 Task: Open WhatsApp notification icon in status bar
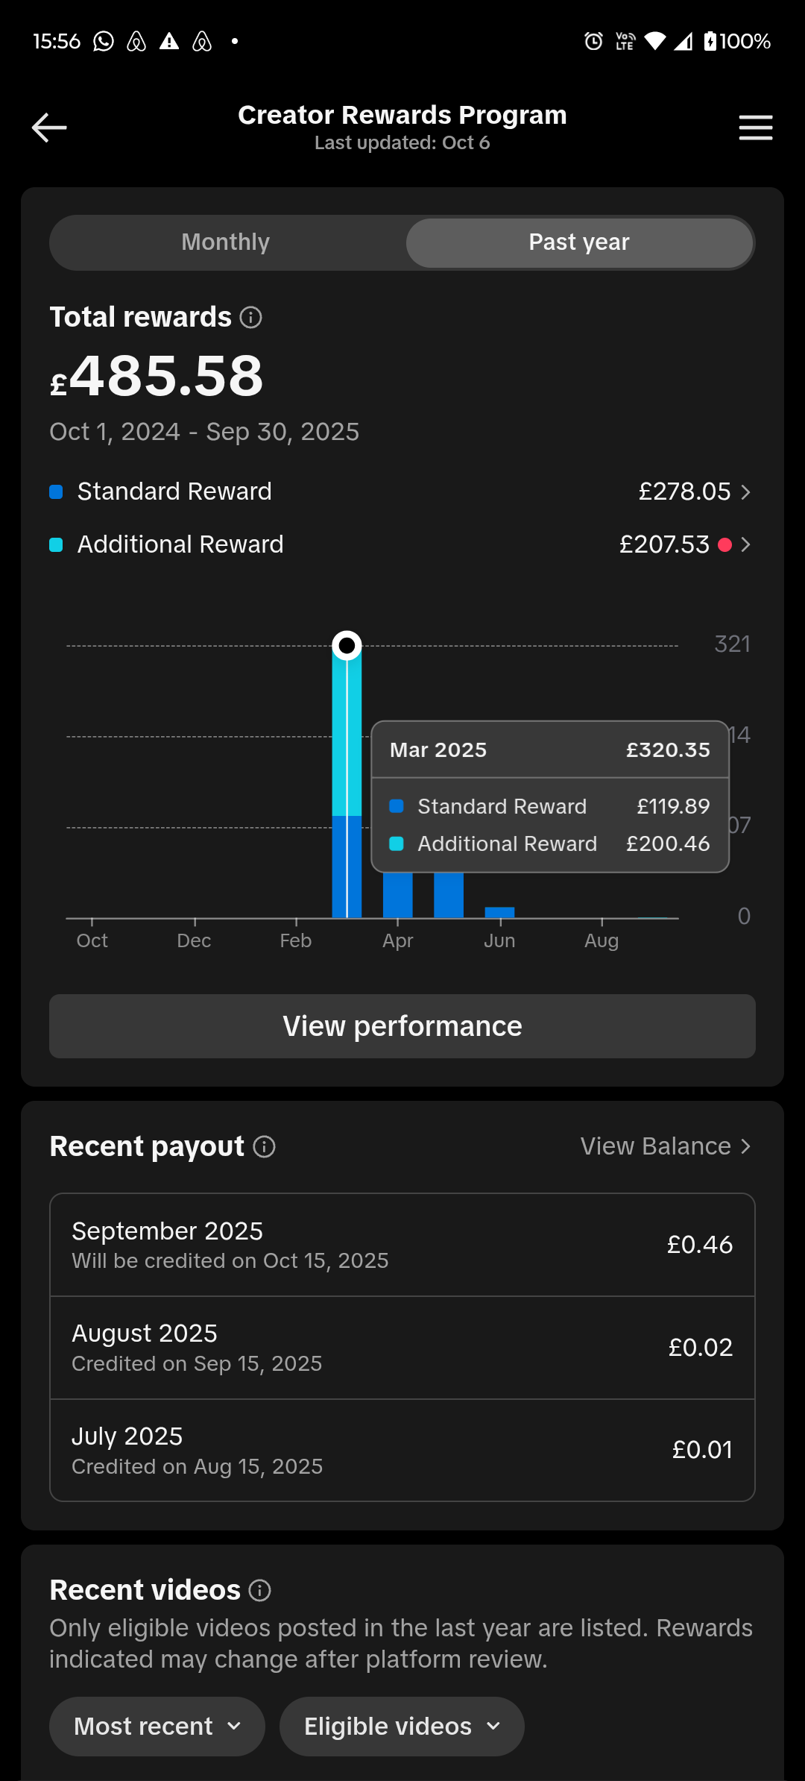[x=104, y=41]
